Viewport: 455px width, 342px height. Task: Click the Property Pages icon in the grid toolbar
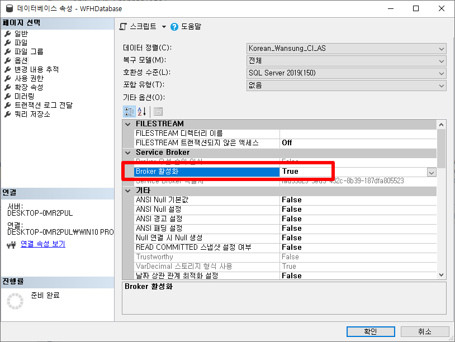(158, 111)
